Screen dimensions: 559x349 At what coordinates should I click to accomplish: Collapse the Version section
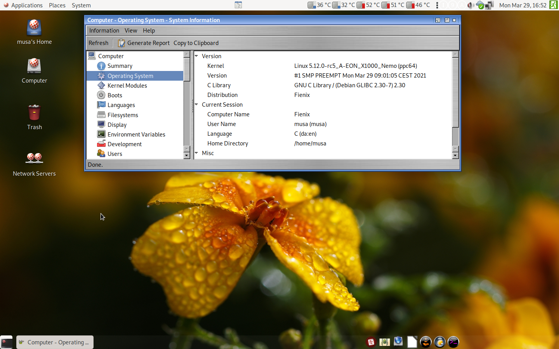pyautogui.click(x=196, y=56)
